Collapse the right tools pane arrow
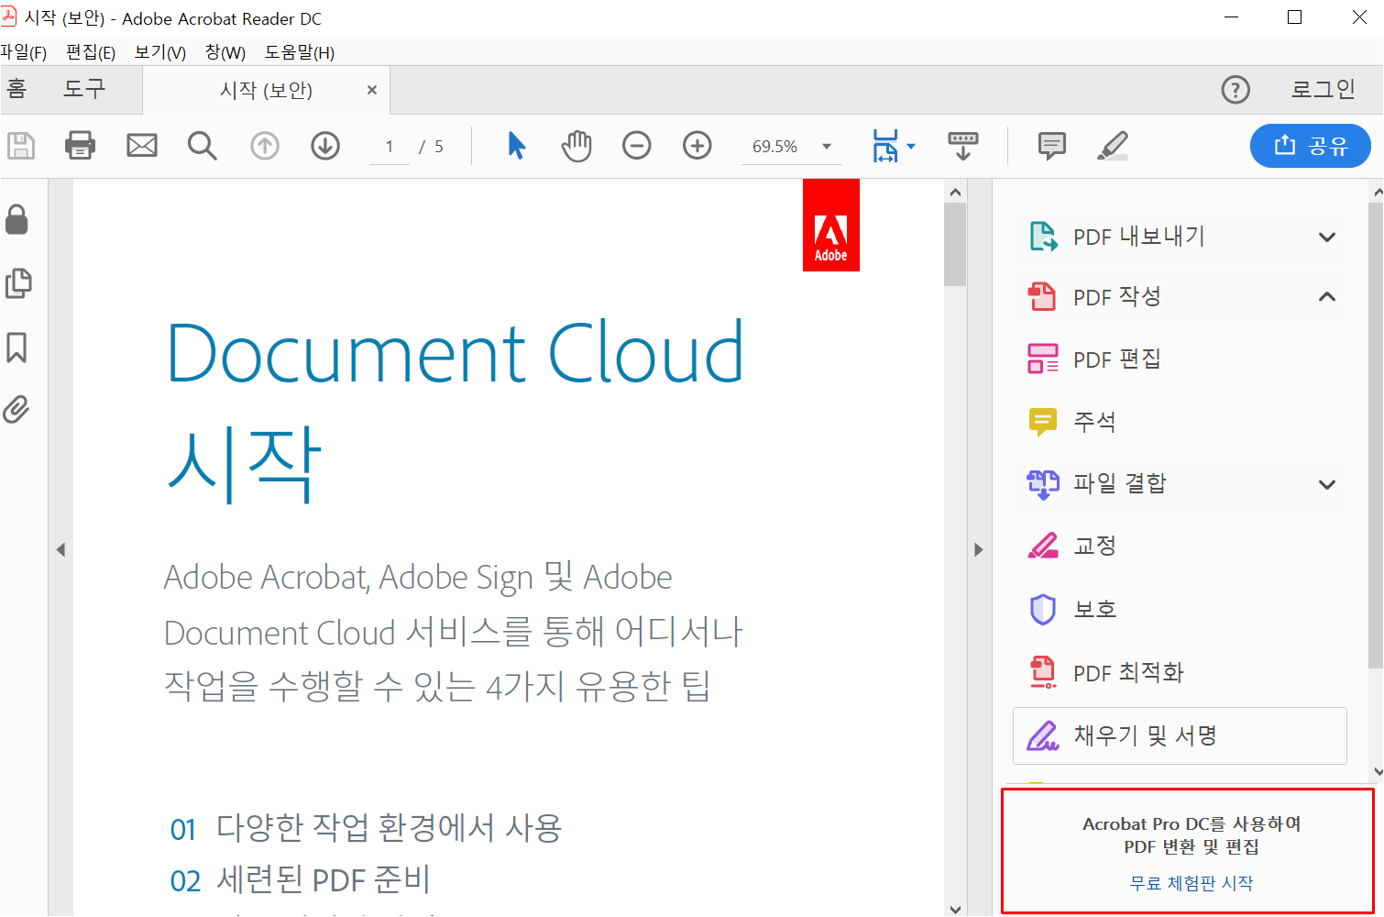Screen dimensions: 1384x917 click(x=978, y=550)
